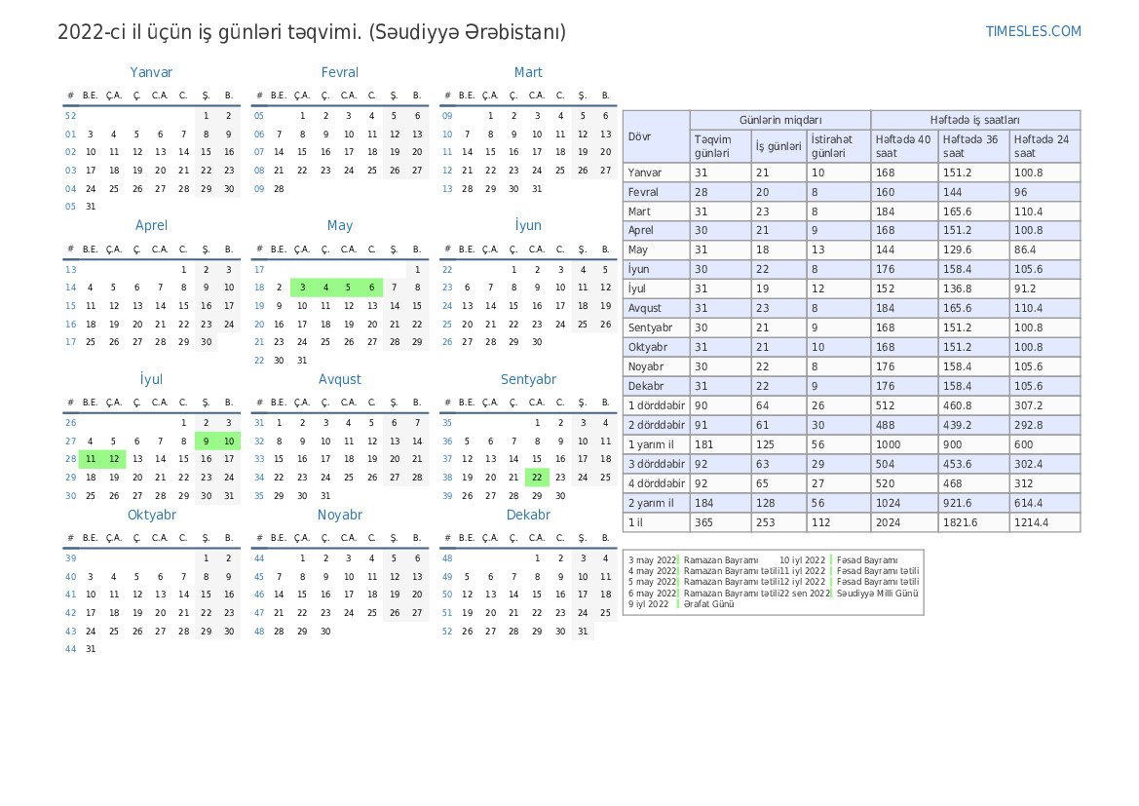Screen dimensions: 1139x806
Task: Click the Günlərin miqdarı header
Action: click(x=780, y=120)
